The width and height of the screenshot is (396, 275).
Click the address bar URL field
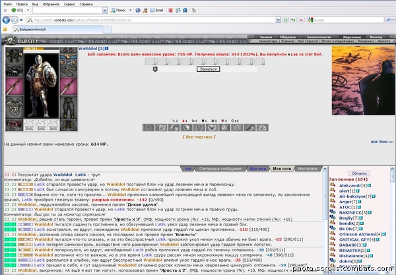click(x=152, y=20)
